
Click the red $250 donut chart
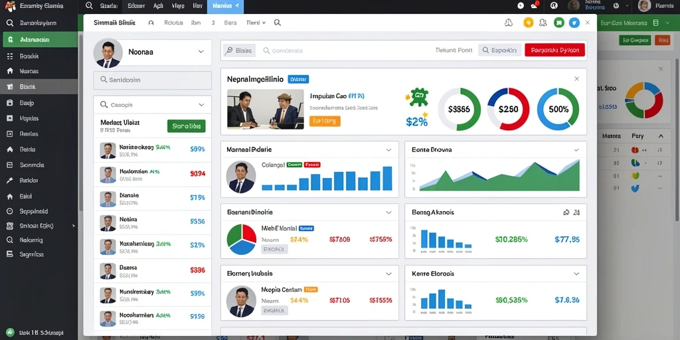(508, 110)
